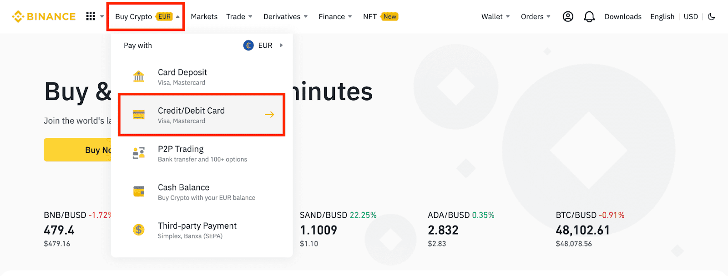Viewport: 728px width, 276px height.
Task: Open the apps grid menu icon
Action: click(x=91, y=16)
